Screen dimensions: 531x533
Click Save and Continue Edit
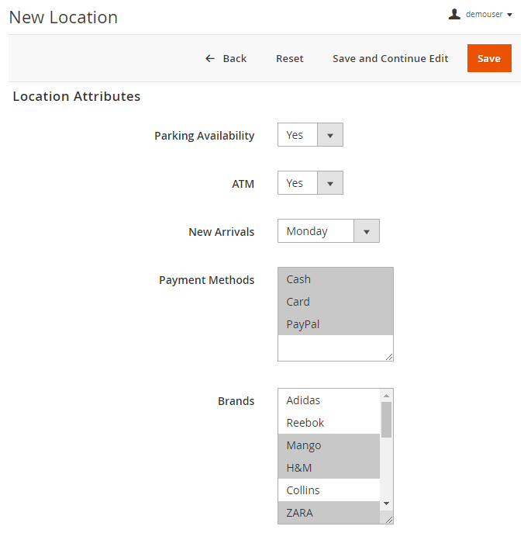(x=390, y=58)
